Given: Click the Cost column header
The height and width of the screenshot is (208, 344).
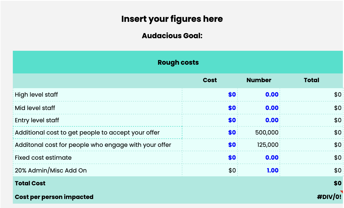Looking at the screenshot, I should pos(210,80).
